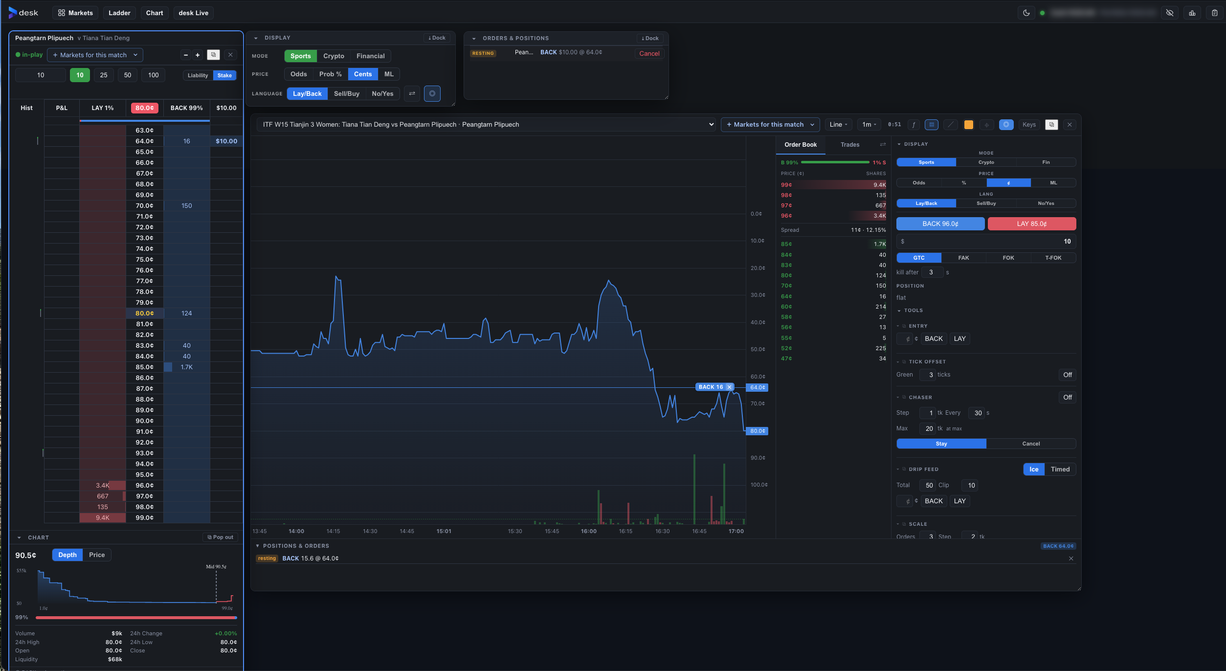Dock the Display panel

tap(437, 38)
